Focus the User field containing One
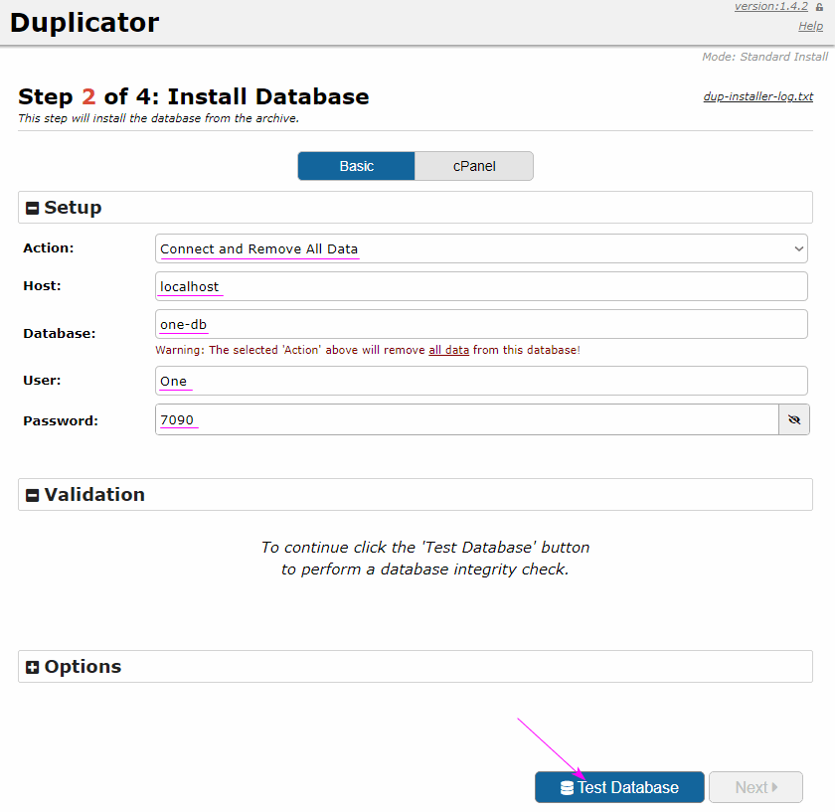The height and width of the screenshot is (812, 835). coord(481,381)
